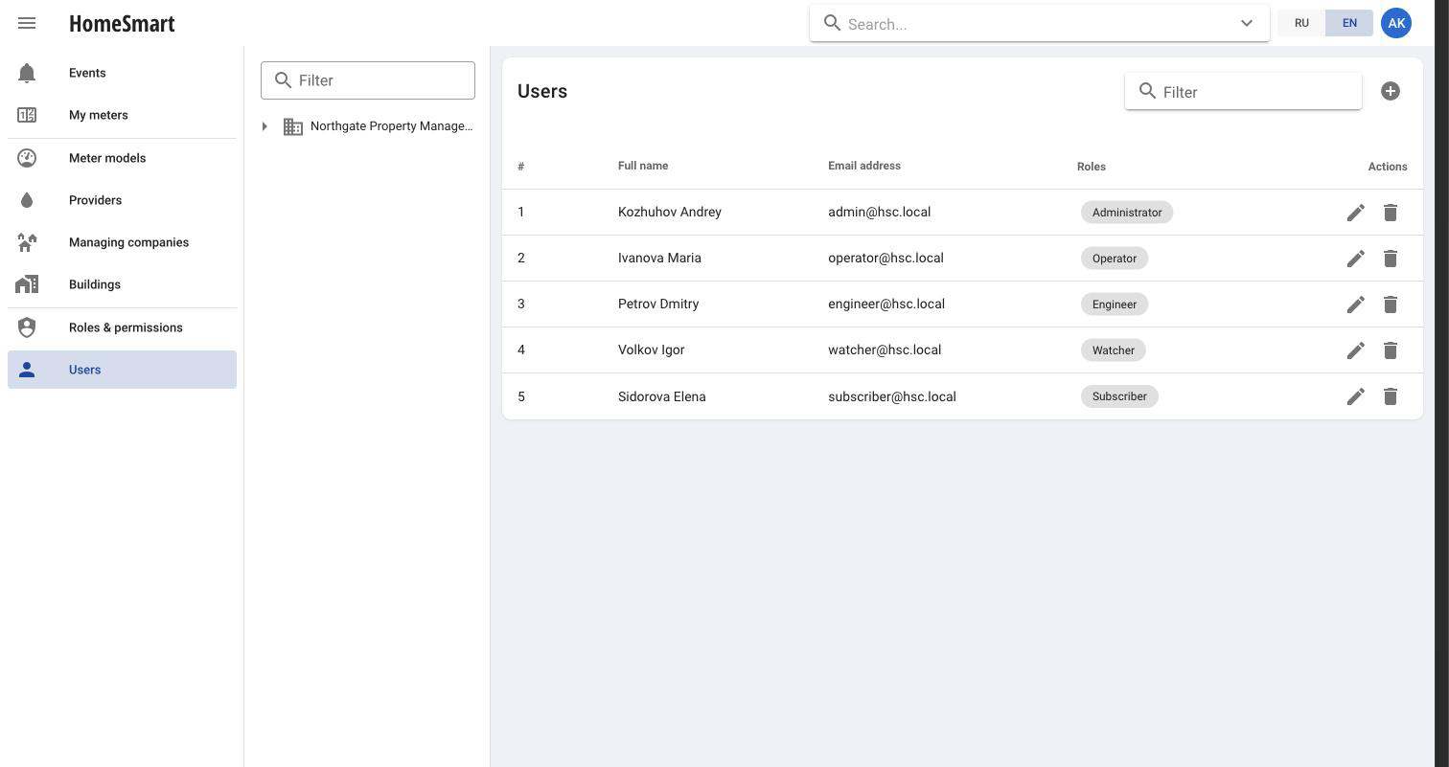Click the Northgate Property company building icon
The image size is (1449, 767).
[293, 126]
